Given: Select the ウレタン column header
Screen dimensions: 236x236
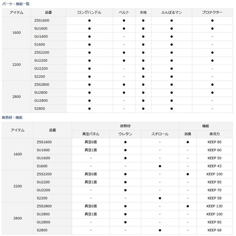Looking at the screenshot, I should 125,134.
